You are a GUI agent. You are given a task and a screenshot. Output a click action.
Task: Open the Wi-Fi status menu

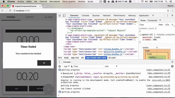pyautogui.click(x=142, y=1)
